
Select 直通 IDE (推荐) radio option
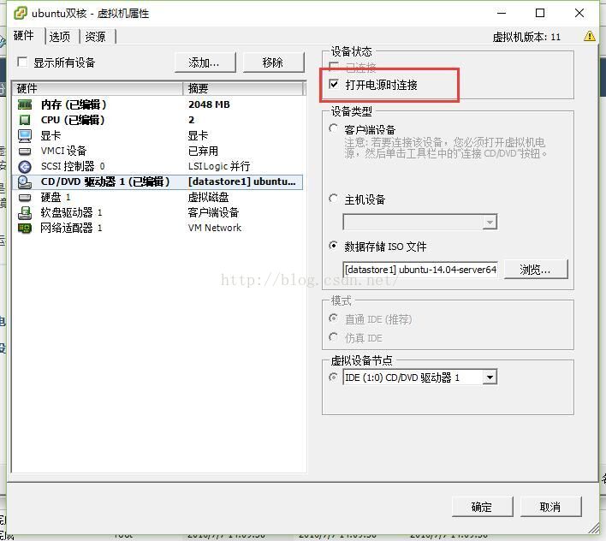click(x=334, y=318)
